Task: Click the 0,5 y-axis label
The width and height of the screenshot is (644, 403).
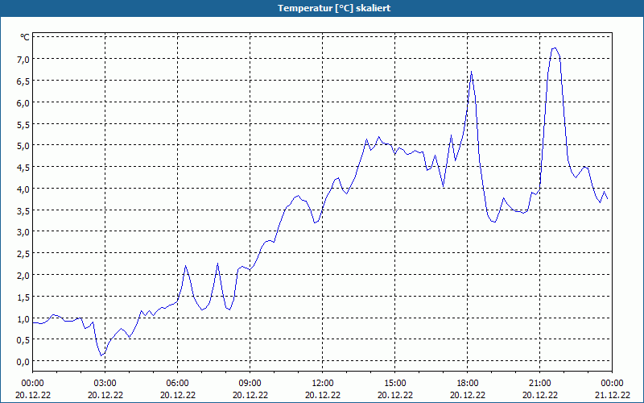Action: coord(23,340)
